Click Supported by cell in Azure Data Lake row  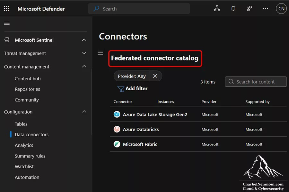(254, 115)
